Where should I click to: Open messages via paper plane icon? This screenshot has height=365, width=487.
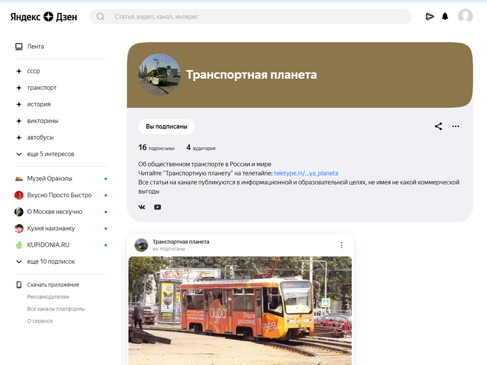pos(430,16)
